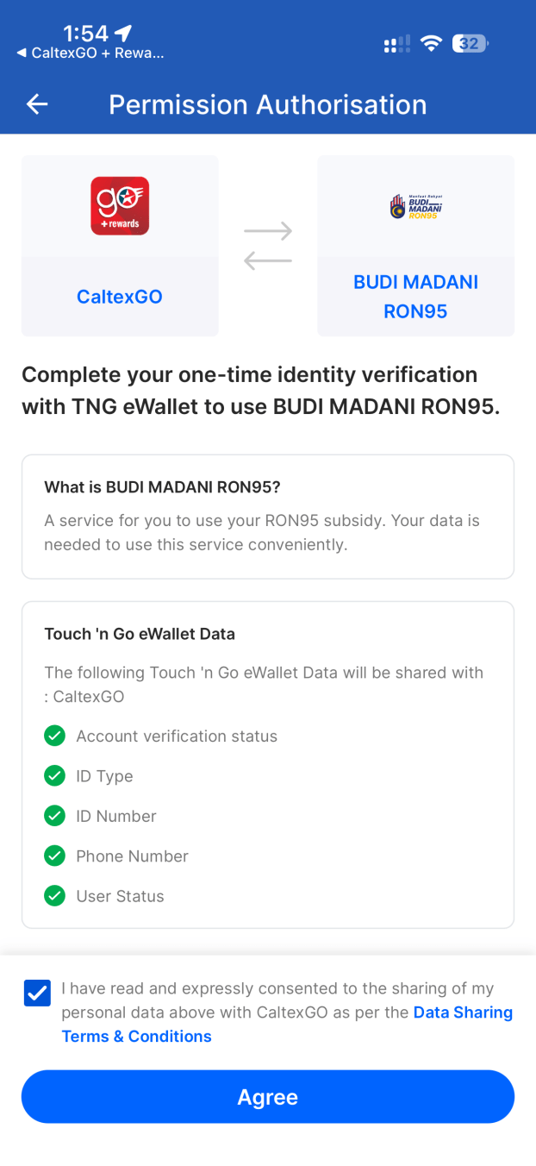This screenshot has height=1166, width=536.
Task: Tap green check beside Phone Number
Action: 54,856
